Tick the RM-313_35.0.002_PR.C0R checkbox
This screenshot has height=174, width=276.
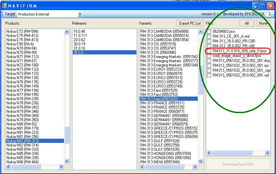pyautogui.click(x=209, y=41)
